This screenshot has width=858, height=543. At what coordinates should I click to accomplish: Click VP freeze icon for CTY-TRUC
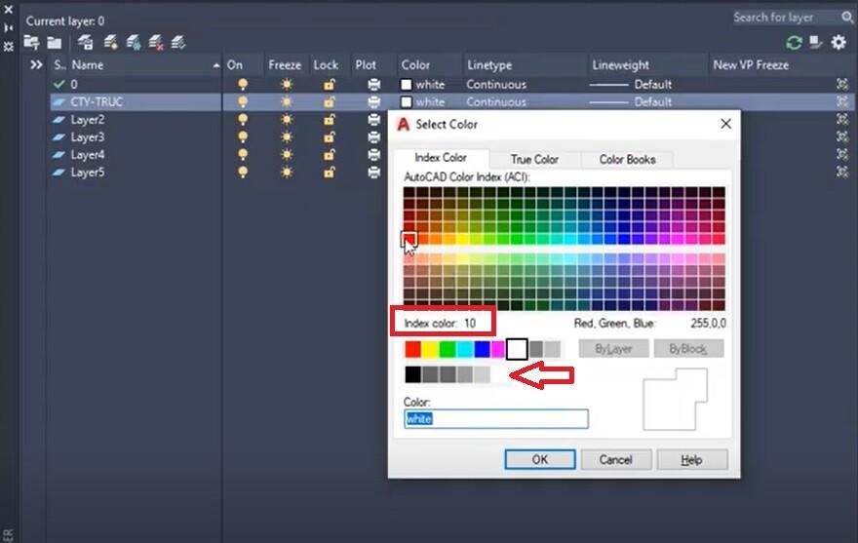tap(842, 101)
